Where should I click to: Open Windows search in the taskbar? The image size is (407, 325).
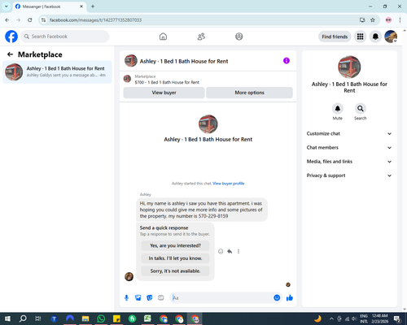(23, 318)
